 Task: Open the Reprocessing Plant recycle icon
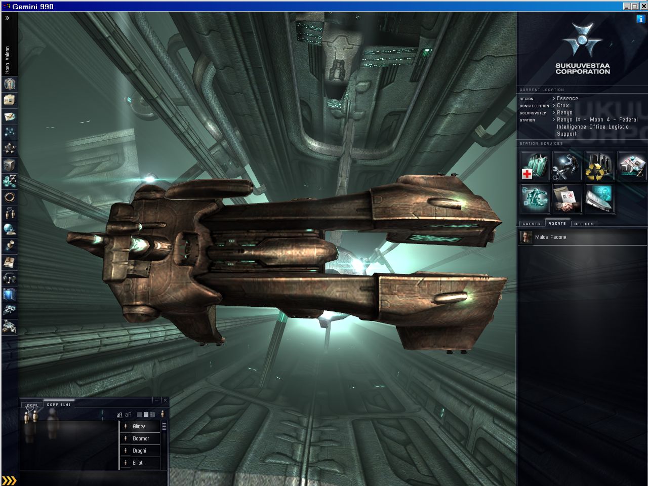pyautogui.click(x=599, y=166)
